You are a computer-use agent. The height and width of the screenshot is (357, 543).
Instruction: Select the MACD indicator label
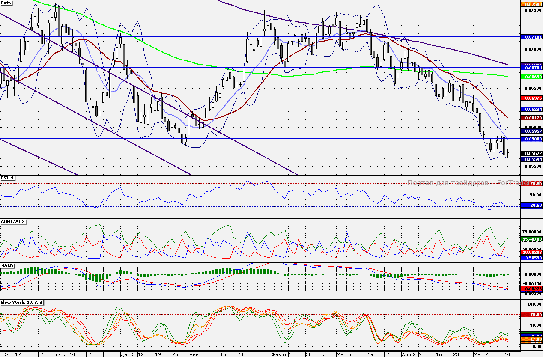(8, 266)
